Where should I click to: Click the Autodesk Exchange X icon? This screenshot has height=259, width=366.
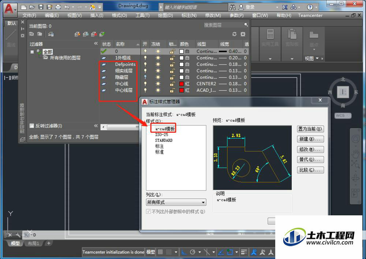coord(285,7)
